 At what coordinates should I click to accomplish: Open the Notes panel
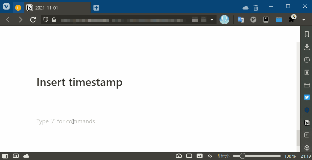coord(307,72)
